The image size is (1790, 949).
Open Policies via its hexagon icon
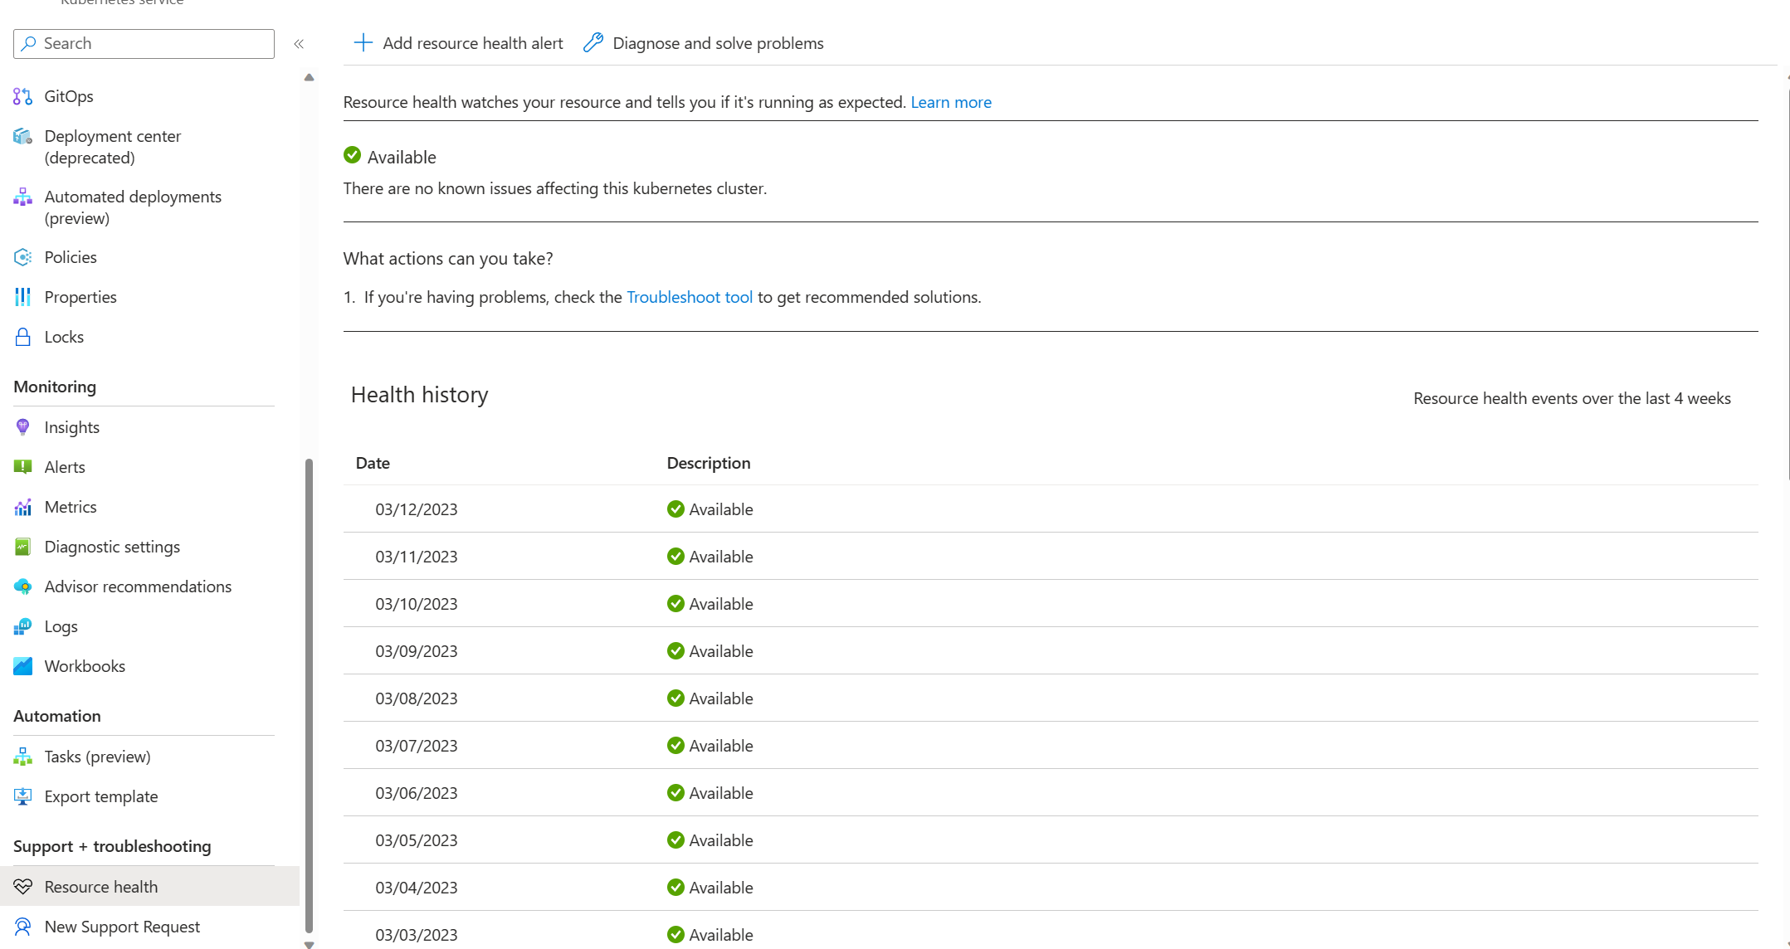click(22, 257)
